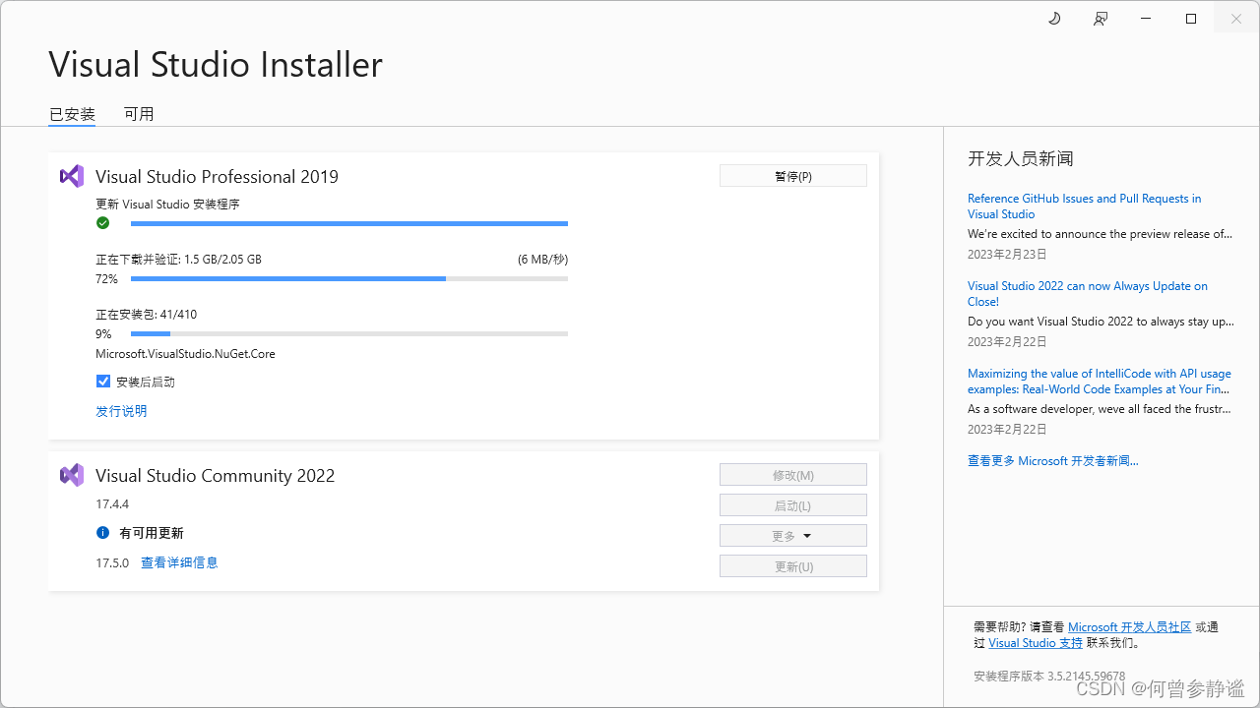This screenshot has width=1260, height=708.
Task: Click the 安装程序版本 3.5.2145.59678 text
Action: [x=1049, y=677]
